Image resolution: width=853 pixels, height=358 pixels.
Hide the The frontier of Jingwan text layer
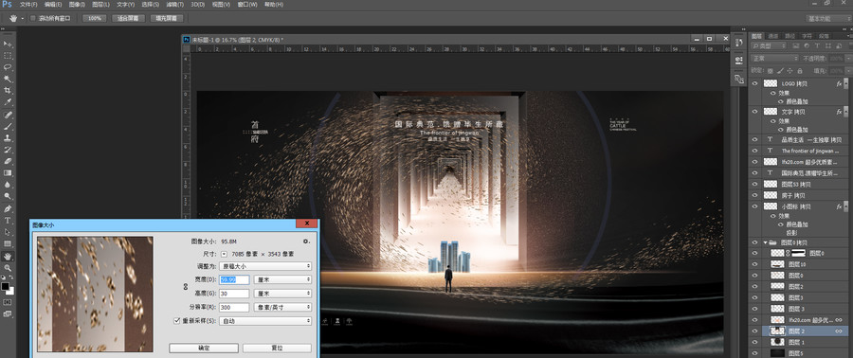click(754, 151)
